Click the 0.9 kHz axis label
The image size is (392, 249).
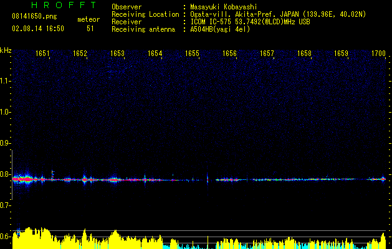click(5, 143)
